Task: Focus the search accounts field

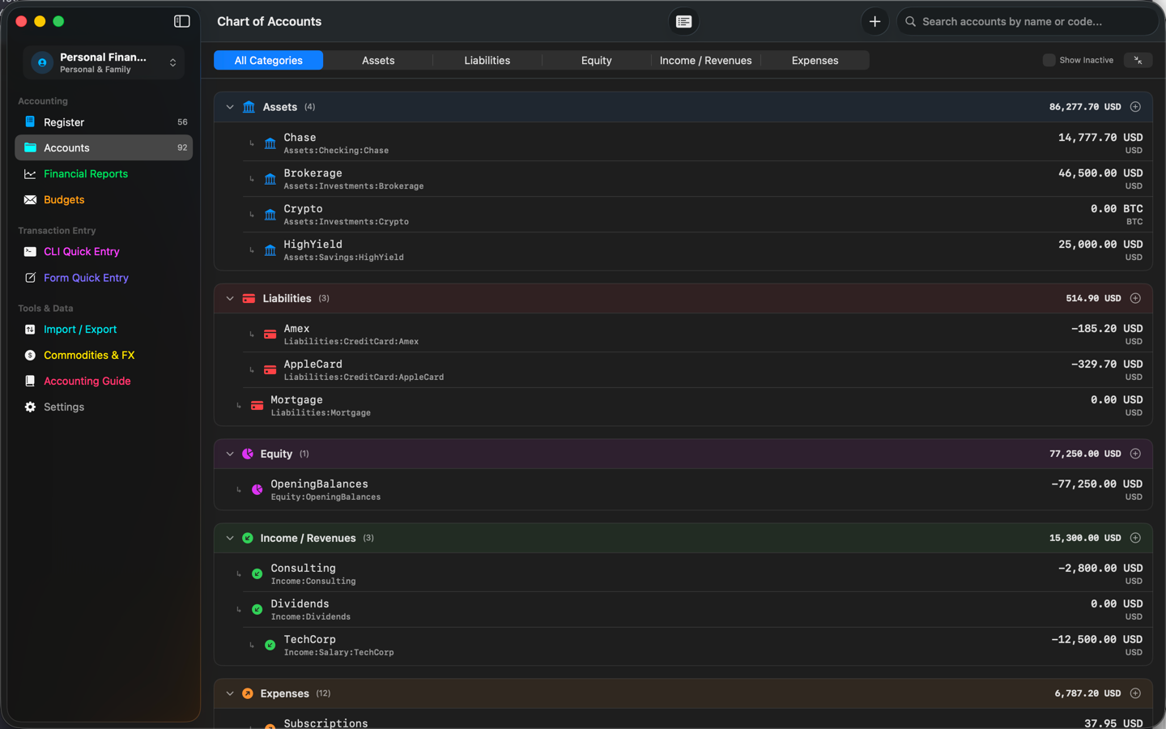Action: coord(1027,22)
